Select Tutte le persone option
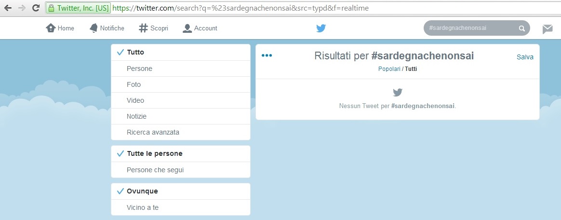The height and width of the screenshot is (220, 561). click(x=181, y=154)
